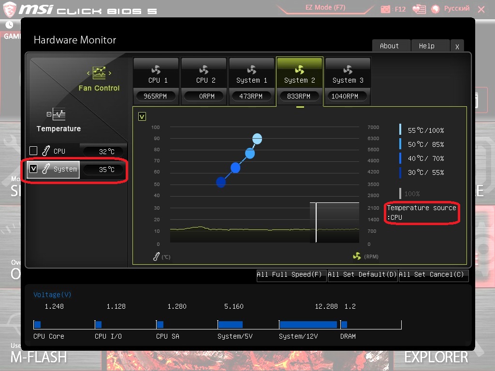Viewport: 495px width, 371px height.
Task: Click the Voltage(V) heading
Action: [52, 295]
